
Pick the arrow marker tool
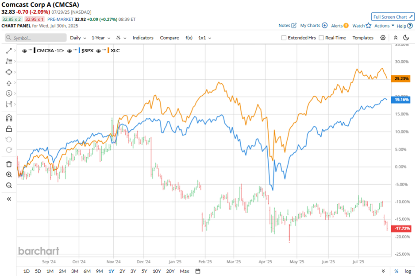(9, 83)
